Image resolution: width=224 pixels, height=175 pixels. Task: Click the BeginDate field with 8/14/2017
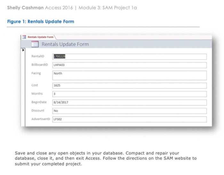click(x=130, y=102)
